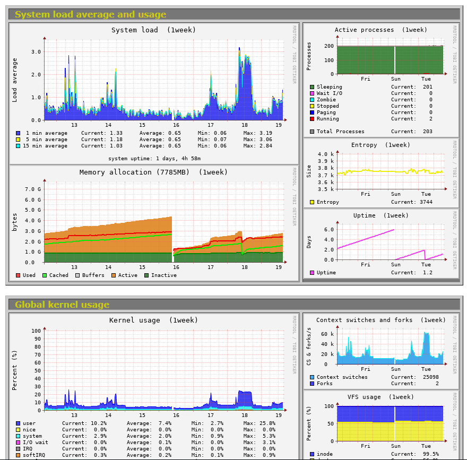Click the magenta 'Uptime' legend marker
The height and width of the screenshot is (460, 467).
pos(311,273)
